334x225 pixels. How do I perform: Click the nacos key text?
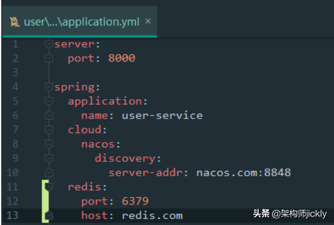tap(98, 144)
